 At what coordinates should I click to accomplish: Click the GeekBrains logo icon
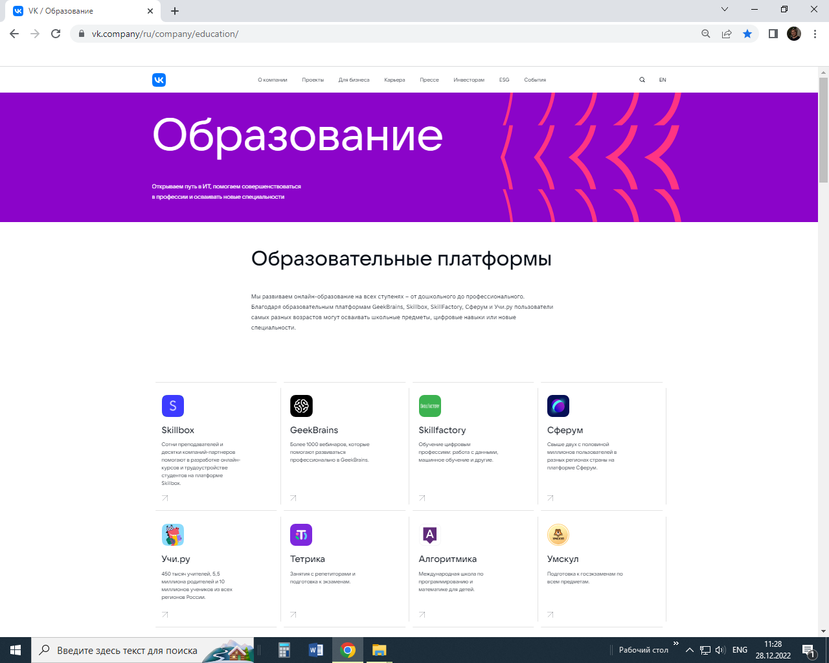[x=301, y=406]
